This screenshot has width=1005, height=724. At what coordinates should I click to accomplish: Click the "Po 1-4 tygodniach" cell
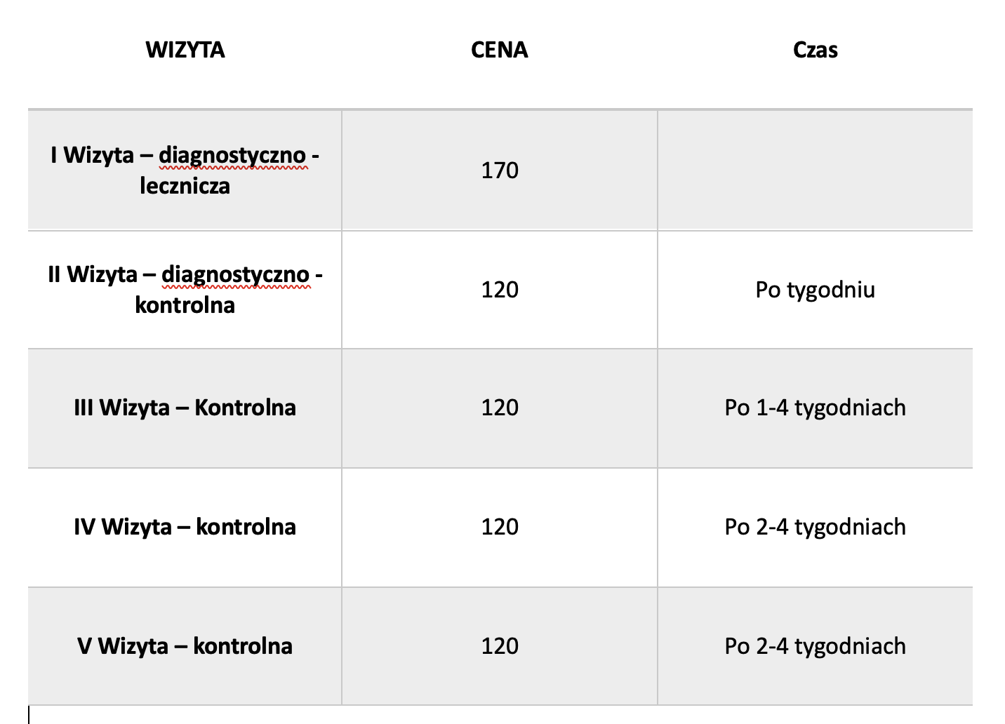[815, 408]
